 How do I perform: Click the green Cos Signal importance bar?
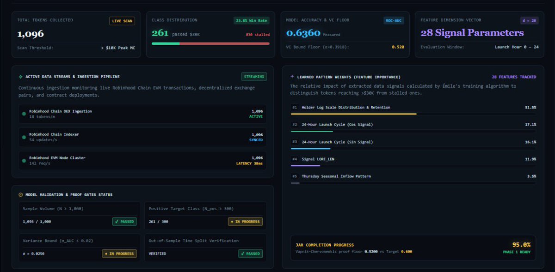click(311, 131)
